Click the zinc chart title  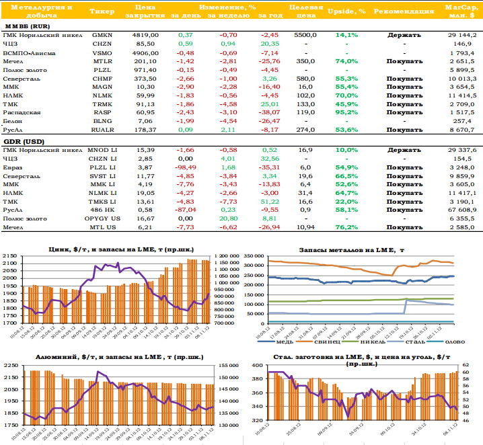click(121, 249)
